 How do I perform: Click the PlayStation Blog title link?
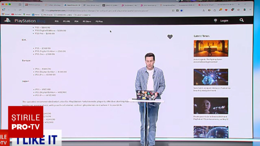[30, 21]
